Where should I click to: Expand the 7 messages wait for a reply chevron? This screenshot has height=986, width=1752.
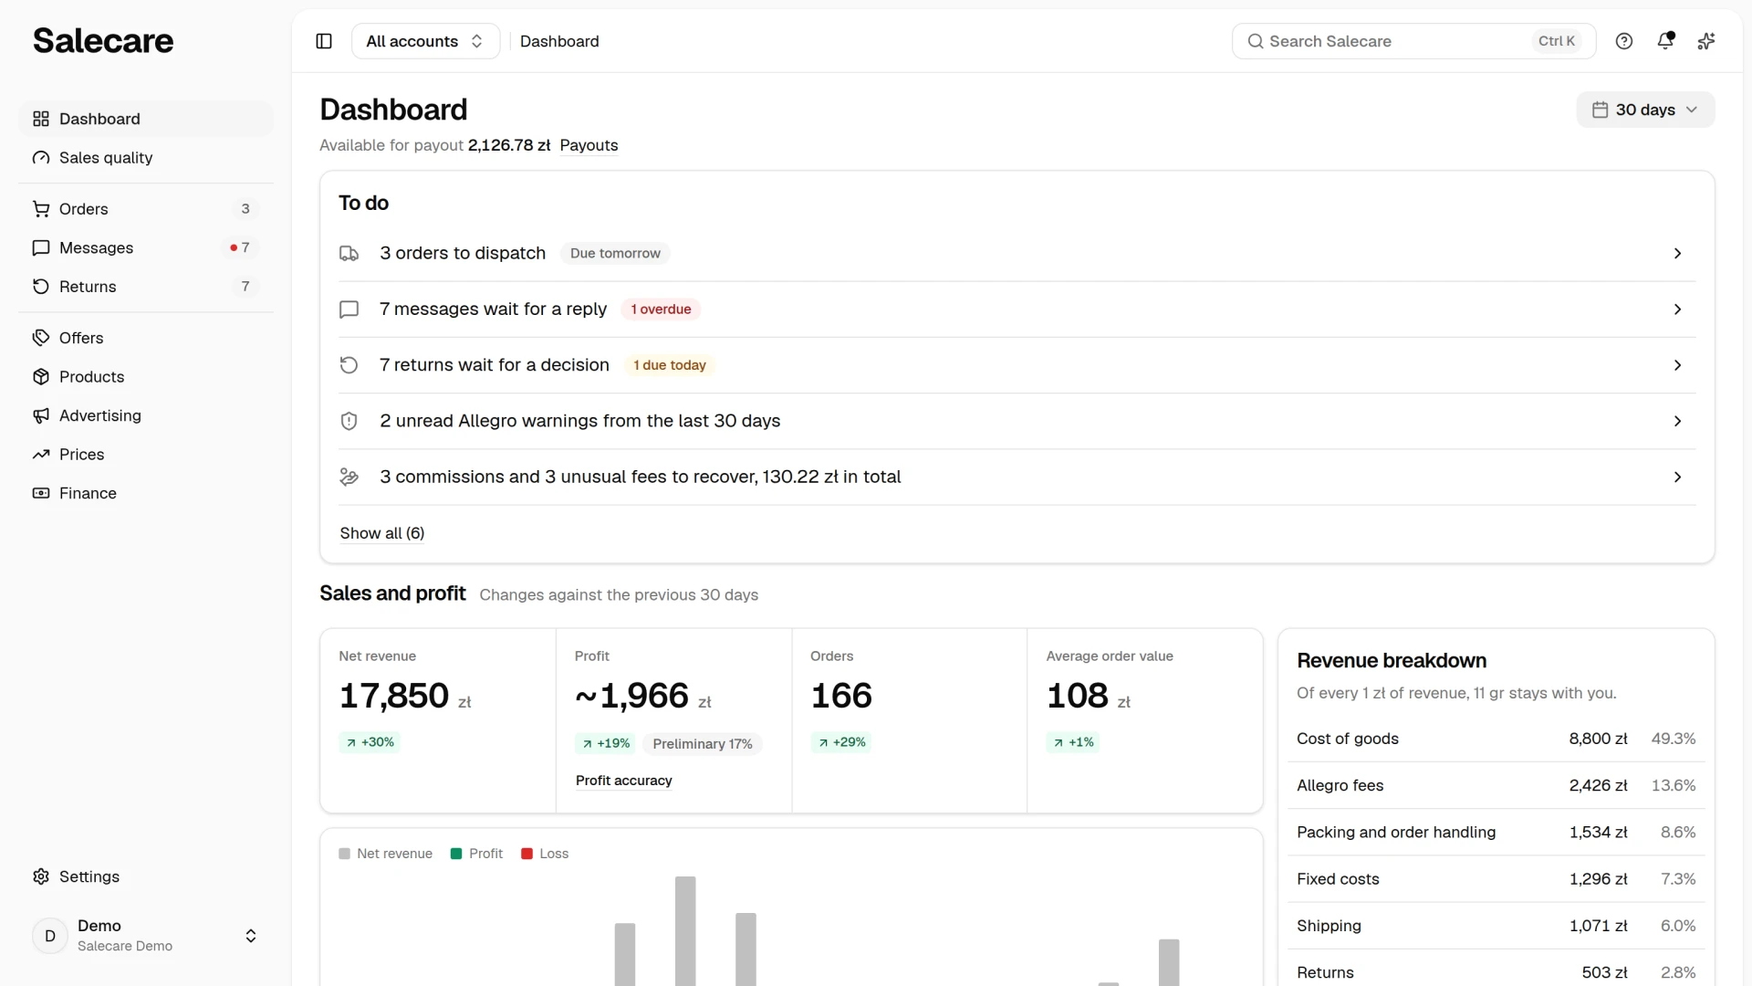pyautogui.click(x=1677, y=309)
